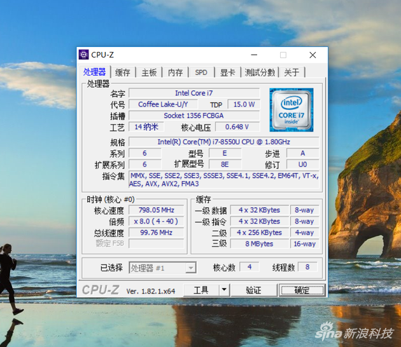401x347 pixels.
Task: Switch to the 缓存 tab
Action: click(x=123, y=72)
